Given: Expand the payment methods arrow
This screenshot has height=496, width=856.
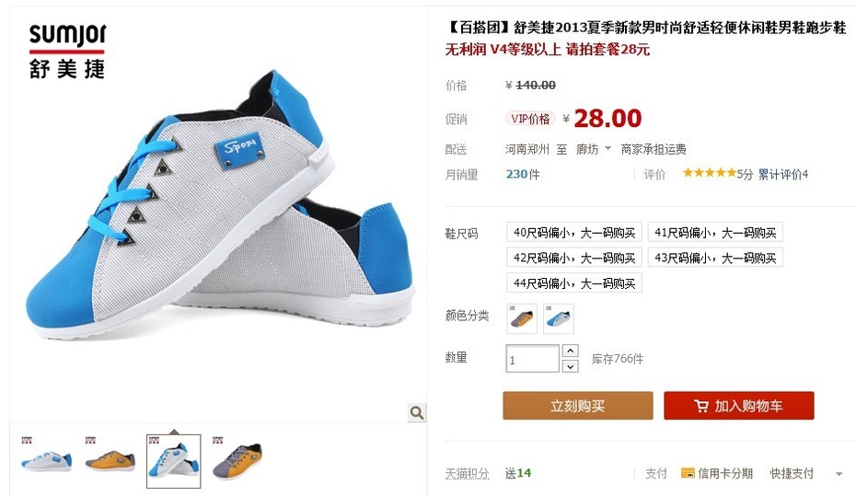Looking at the screenshot, I should point(839,474).
